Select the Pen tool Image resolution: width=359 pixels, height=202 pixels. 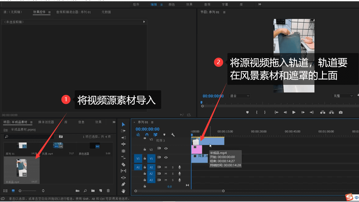(123, 184)
